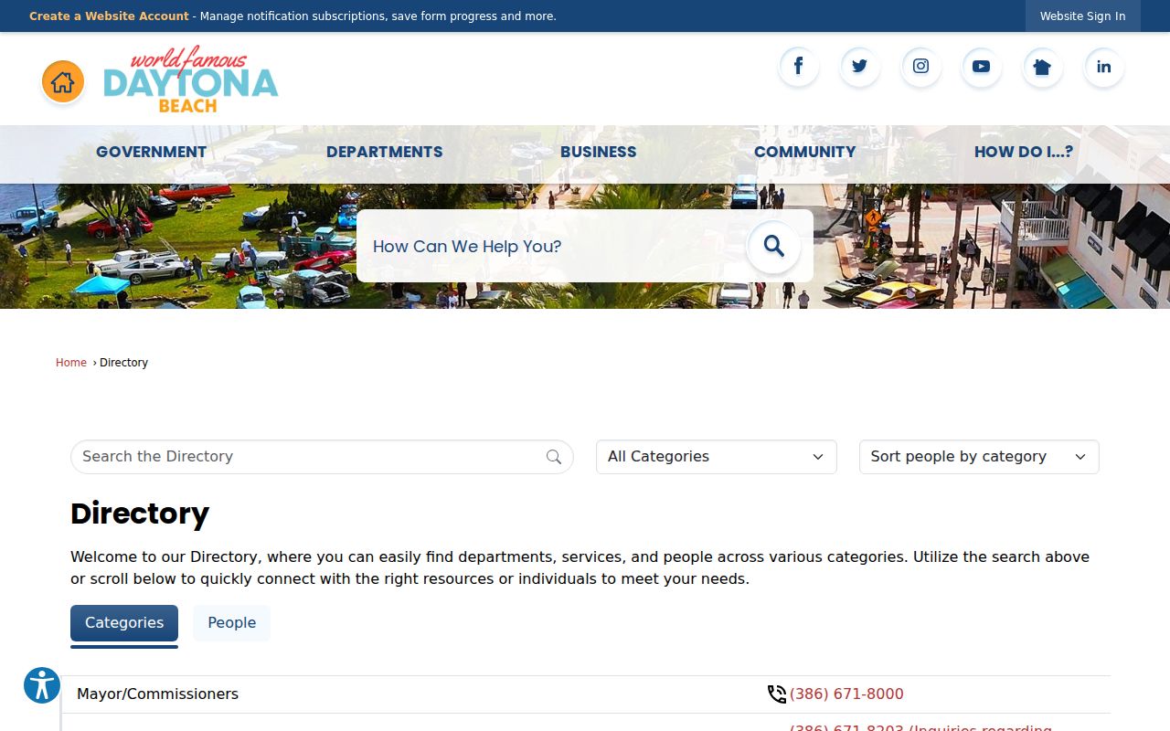Open the LinkedIn social icon
Screen dimensions: 1170x731
[x=1103, y=67]
